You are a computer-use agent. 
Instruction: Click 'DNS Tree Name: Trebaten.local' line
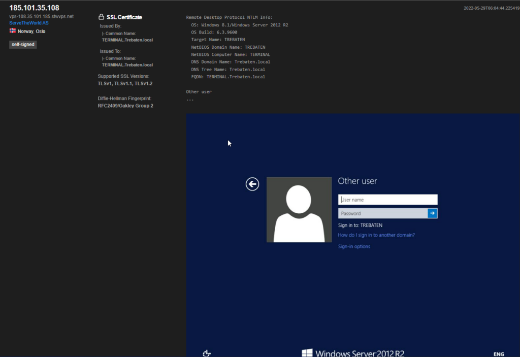(228, 70)
